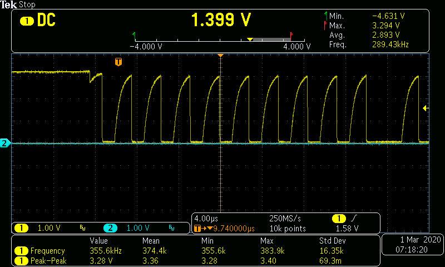Click the trigger level arrow on right edge

[426, 108]
